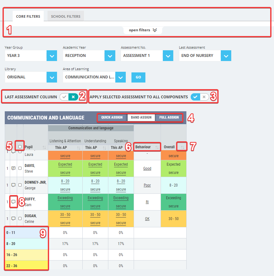
Task: Open comment icon for DOWNEY-JNR, George
Action: (x=13, y=185)
